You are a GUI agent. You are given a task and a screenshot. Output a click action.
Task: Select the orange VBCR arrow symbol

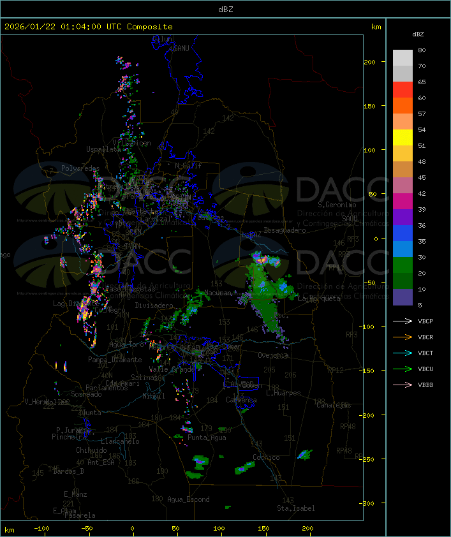(403, 337)
